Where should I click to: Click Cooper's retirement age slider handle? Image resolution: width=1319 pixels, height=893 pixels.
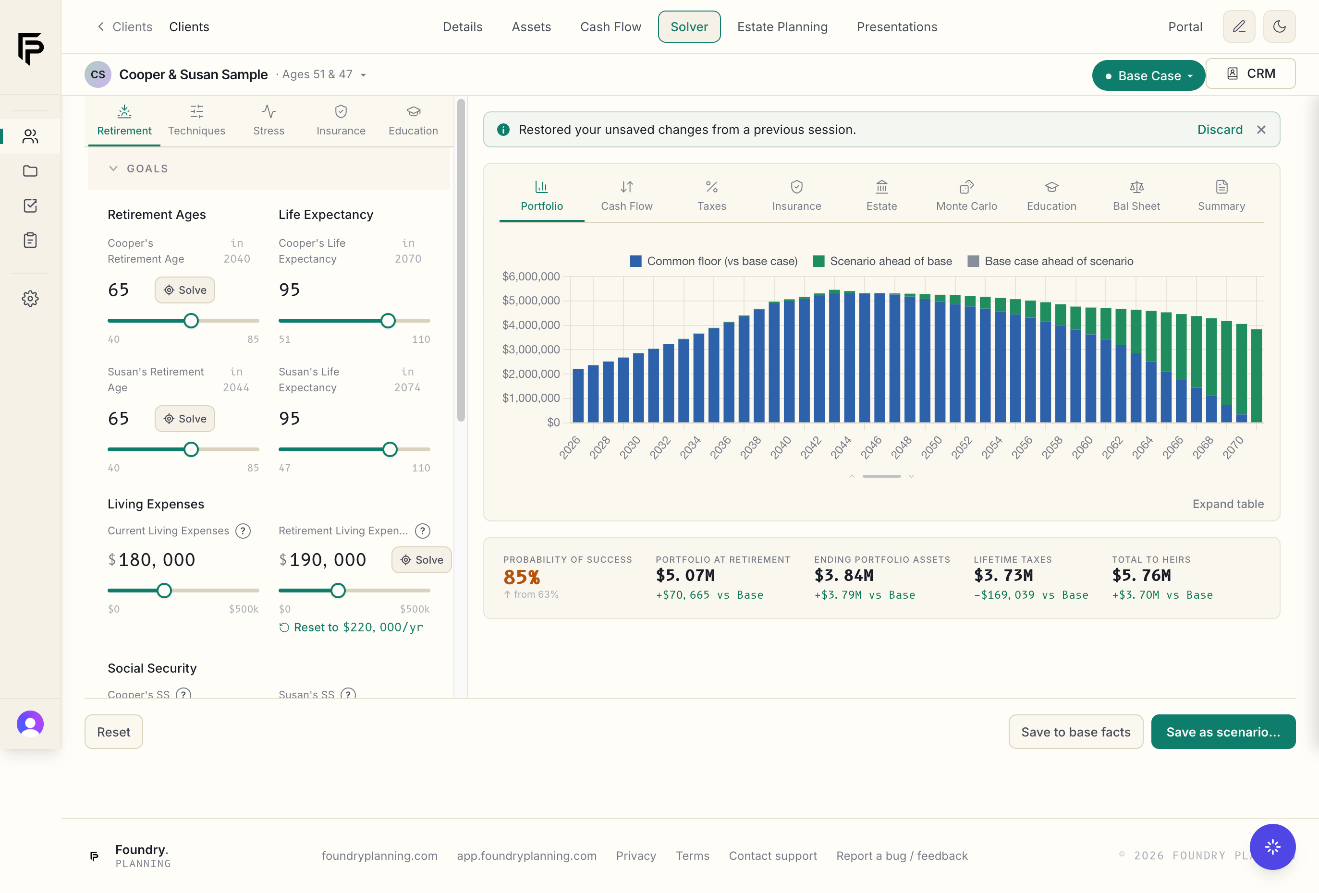191,321
